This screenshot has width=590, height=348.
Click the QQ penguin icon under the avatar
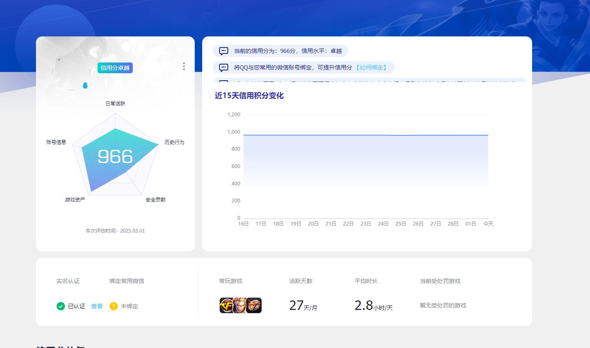pyautogui.click(x=85, y=85)
